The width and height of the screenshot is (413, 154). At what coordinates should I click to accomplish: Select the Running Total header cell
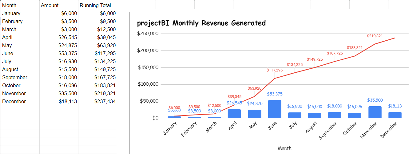coord(97,5)
